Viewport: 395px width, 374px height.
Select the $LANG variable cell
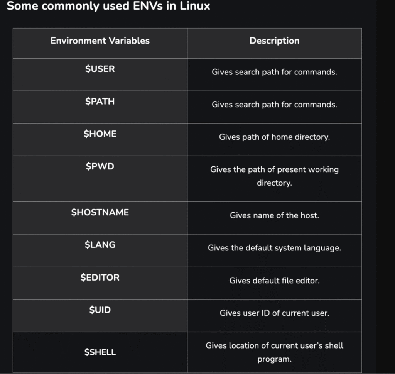point(100,245)
